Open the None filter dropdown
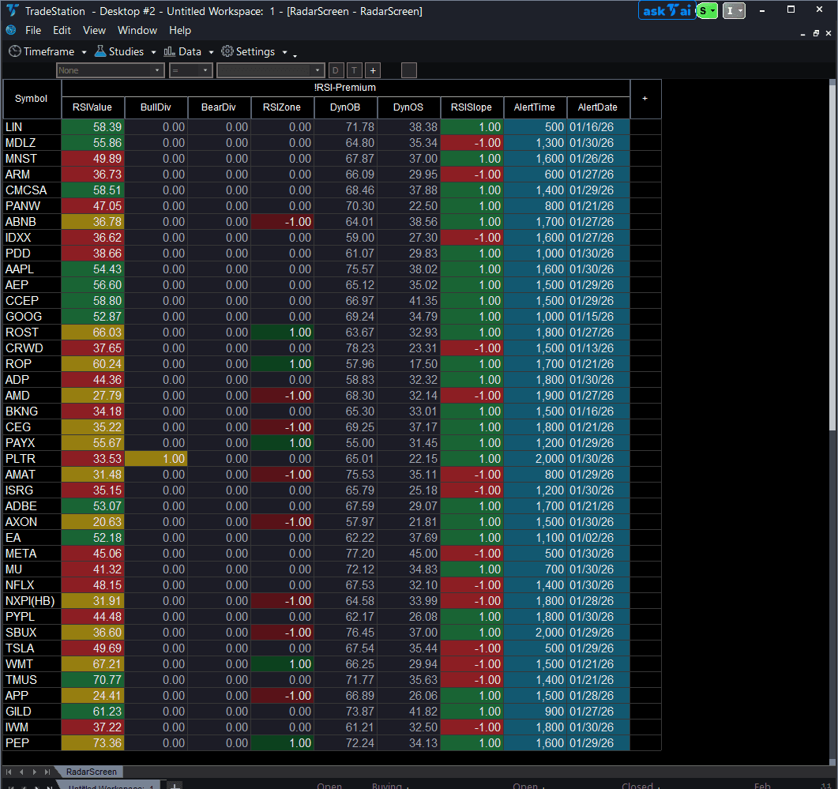The height and width of the screenshot is (789, 838). click(x=110, y=70)
